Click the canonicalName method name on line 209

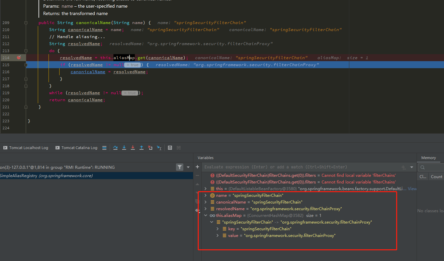click(x=93, y=23)
